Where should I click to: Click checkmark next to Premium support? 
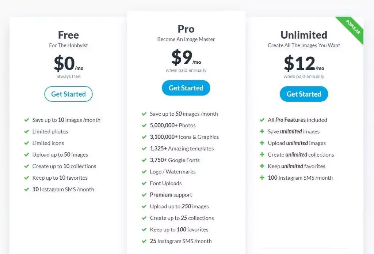click(x=144, y=195)
